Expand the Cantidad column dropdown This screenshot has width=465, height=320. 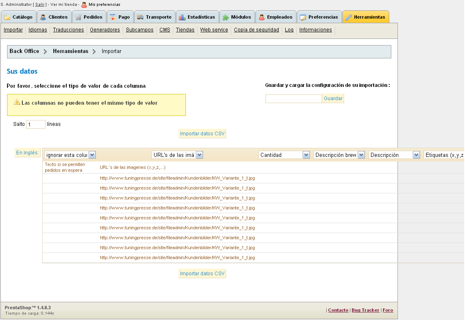click(x=284, y=155)
